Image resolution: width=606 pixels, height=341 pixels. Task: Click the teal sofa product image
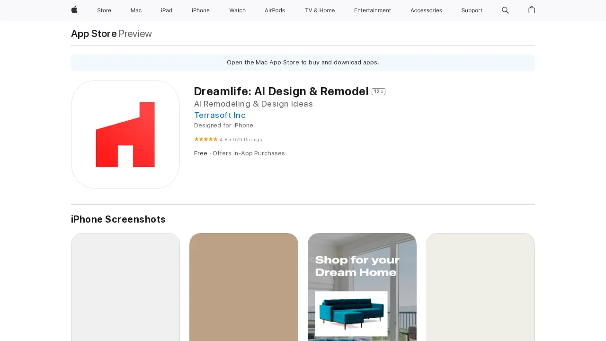(351, 314)
